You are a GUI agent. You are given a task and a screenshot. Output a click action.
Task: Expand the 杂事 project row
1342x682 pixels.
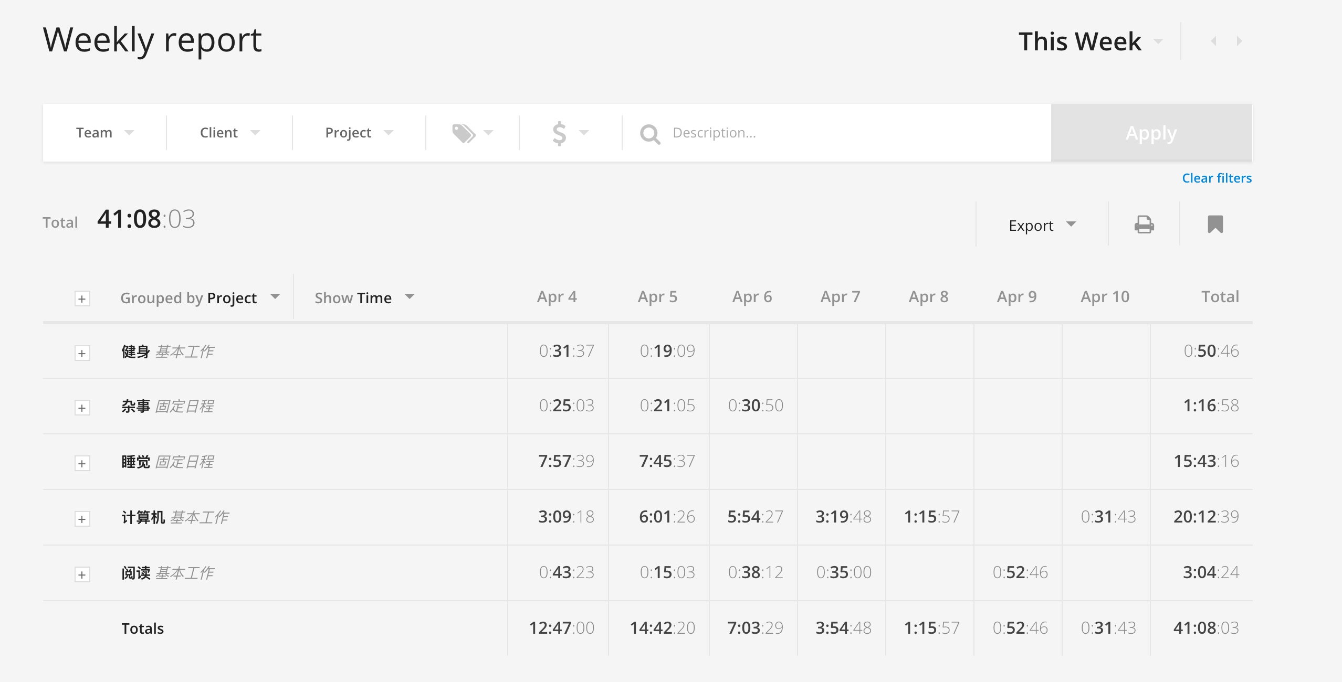pyautogui.click(x=82, y=408)
